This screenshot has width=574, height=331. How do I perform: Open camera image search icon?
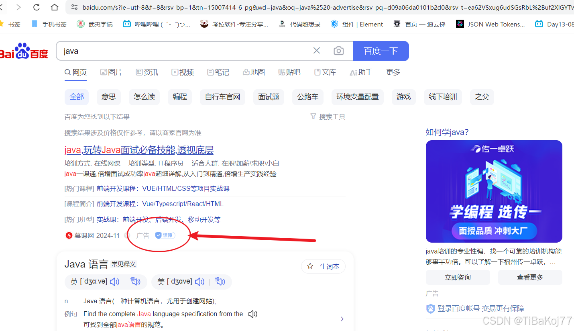tap(339, 51)
